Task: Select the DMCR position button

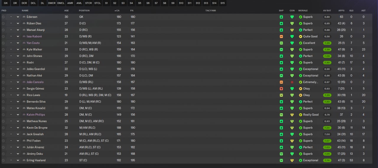Action: point(52,3)
